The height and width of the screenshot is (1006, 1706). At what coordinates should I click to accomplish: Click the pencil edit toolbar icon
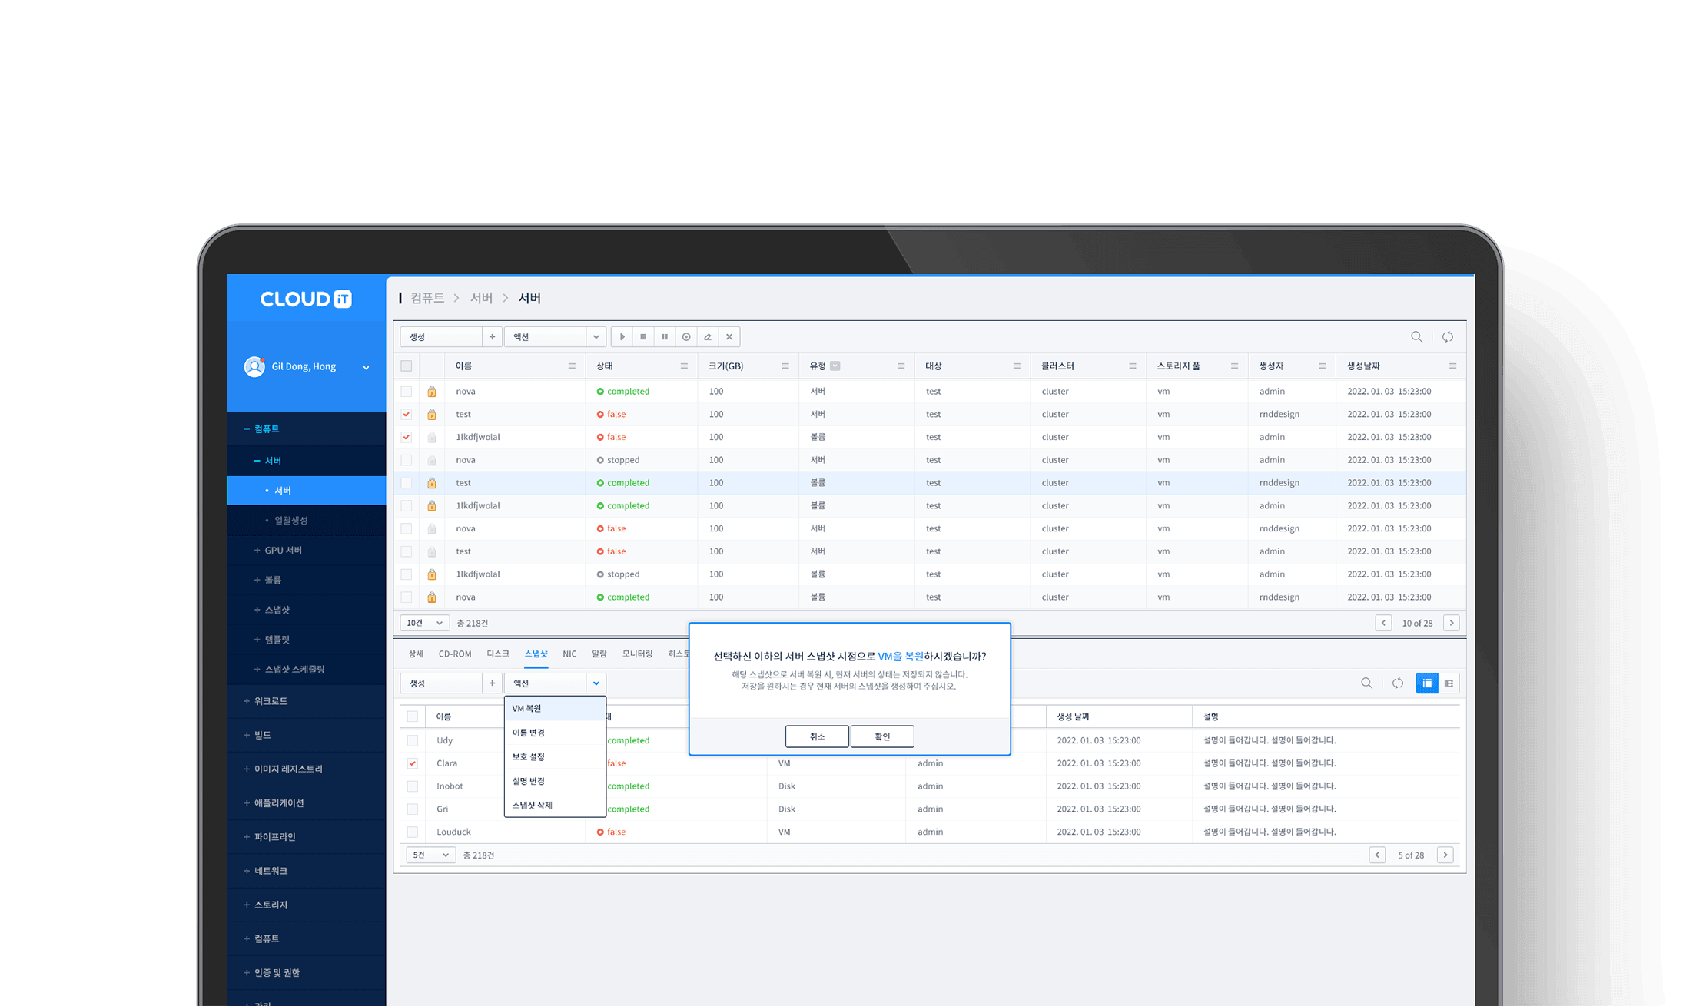[x=708, y=336]
